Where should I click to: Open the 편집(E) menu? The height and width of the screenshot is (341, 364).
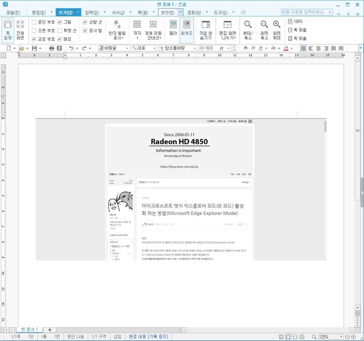39,12
